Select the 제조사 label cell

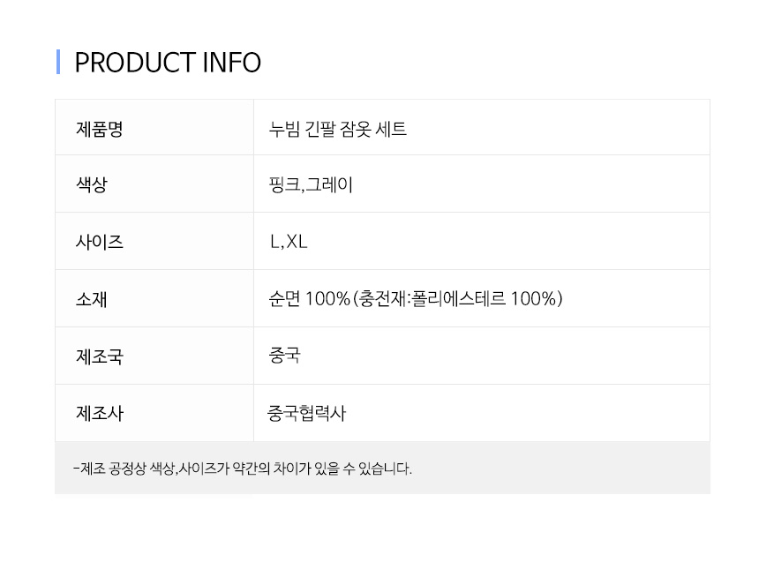[154, 413]
